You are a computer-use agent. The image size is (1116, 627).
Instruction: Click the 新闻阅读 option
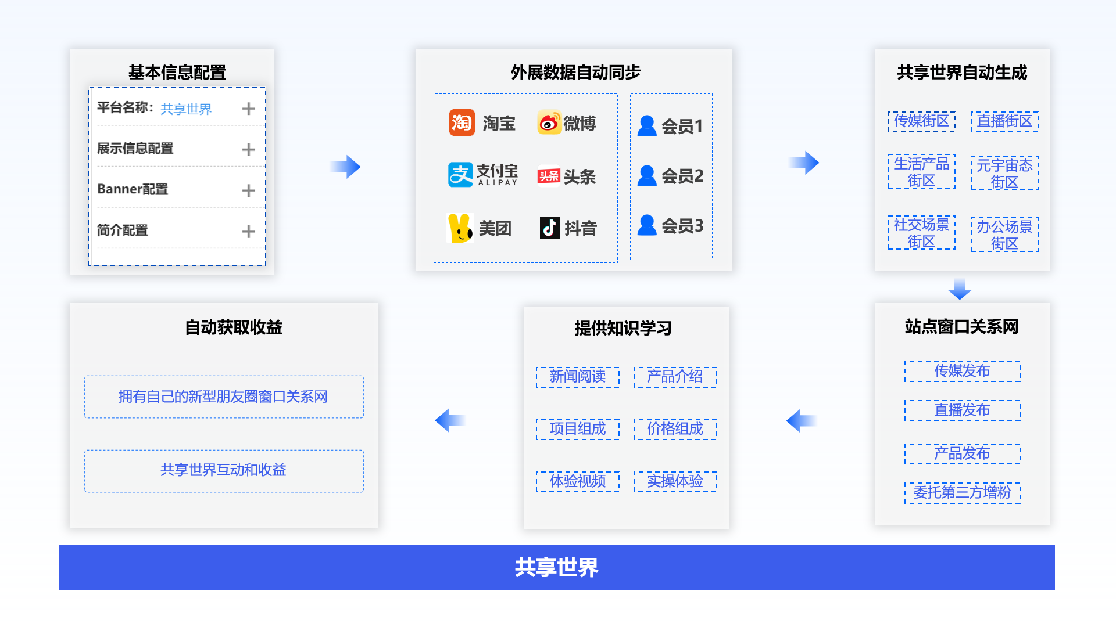click(x=577, y=377)
